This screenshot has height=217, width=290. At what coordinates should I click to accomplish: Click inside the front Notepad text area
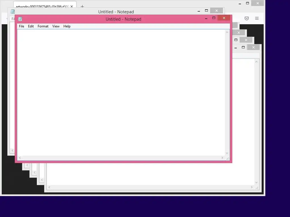[121, 92]
